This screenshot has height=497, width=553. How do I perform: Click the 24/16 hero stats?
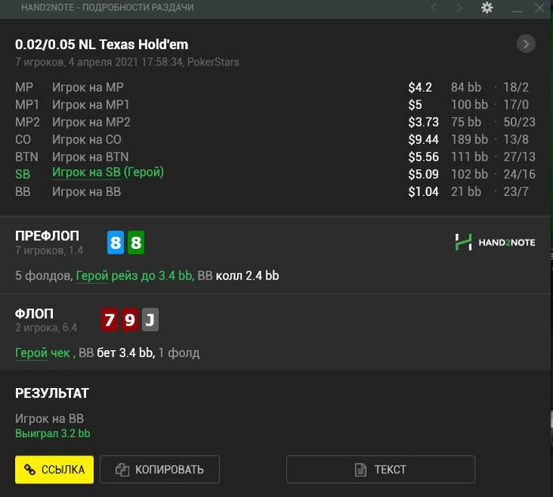(520, 175)
